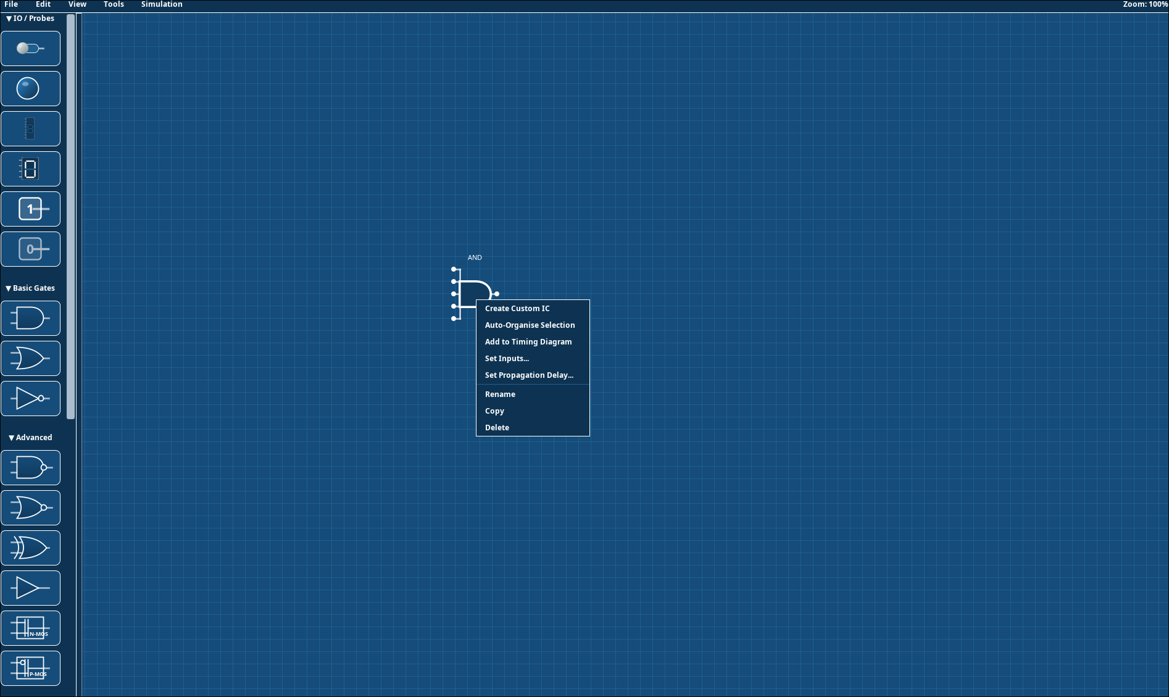Screen dimensions: 1169x697
Task: Click the AND gate output pin
Action: tap(496, 294)
